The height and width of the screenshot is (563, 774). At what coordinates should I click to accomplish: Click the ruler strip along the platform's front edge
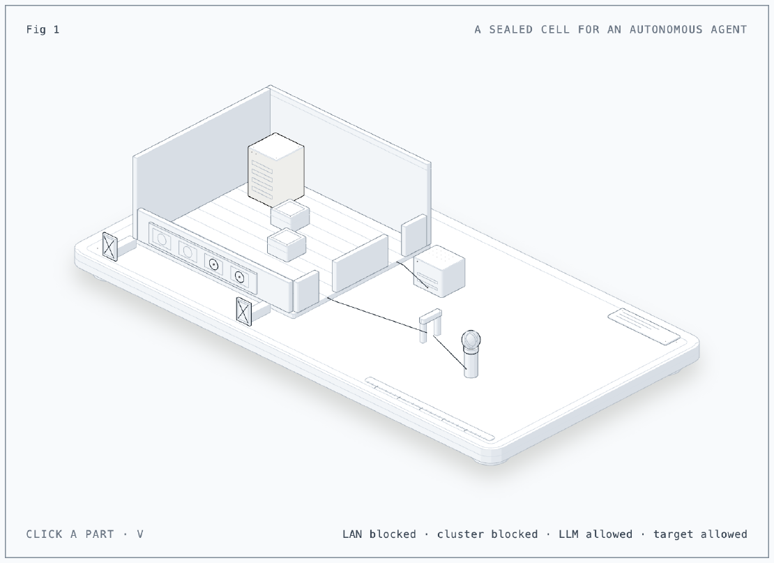430,408
